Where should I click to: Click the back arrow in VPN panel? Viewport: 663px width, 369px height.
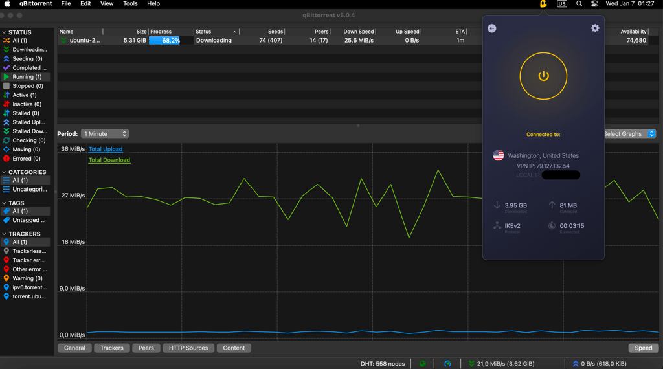(492, 28)
